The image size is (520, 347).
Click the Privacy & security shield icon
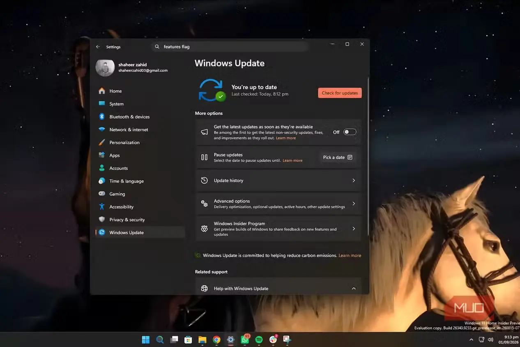pos(102,220)
